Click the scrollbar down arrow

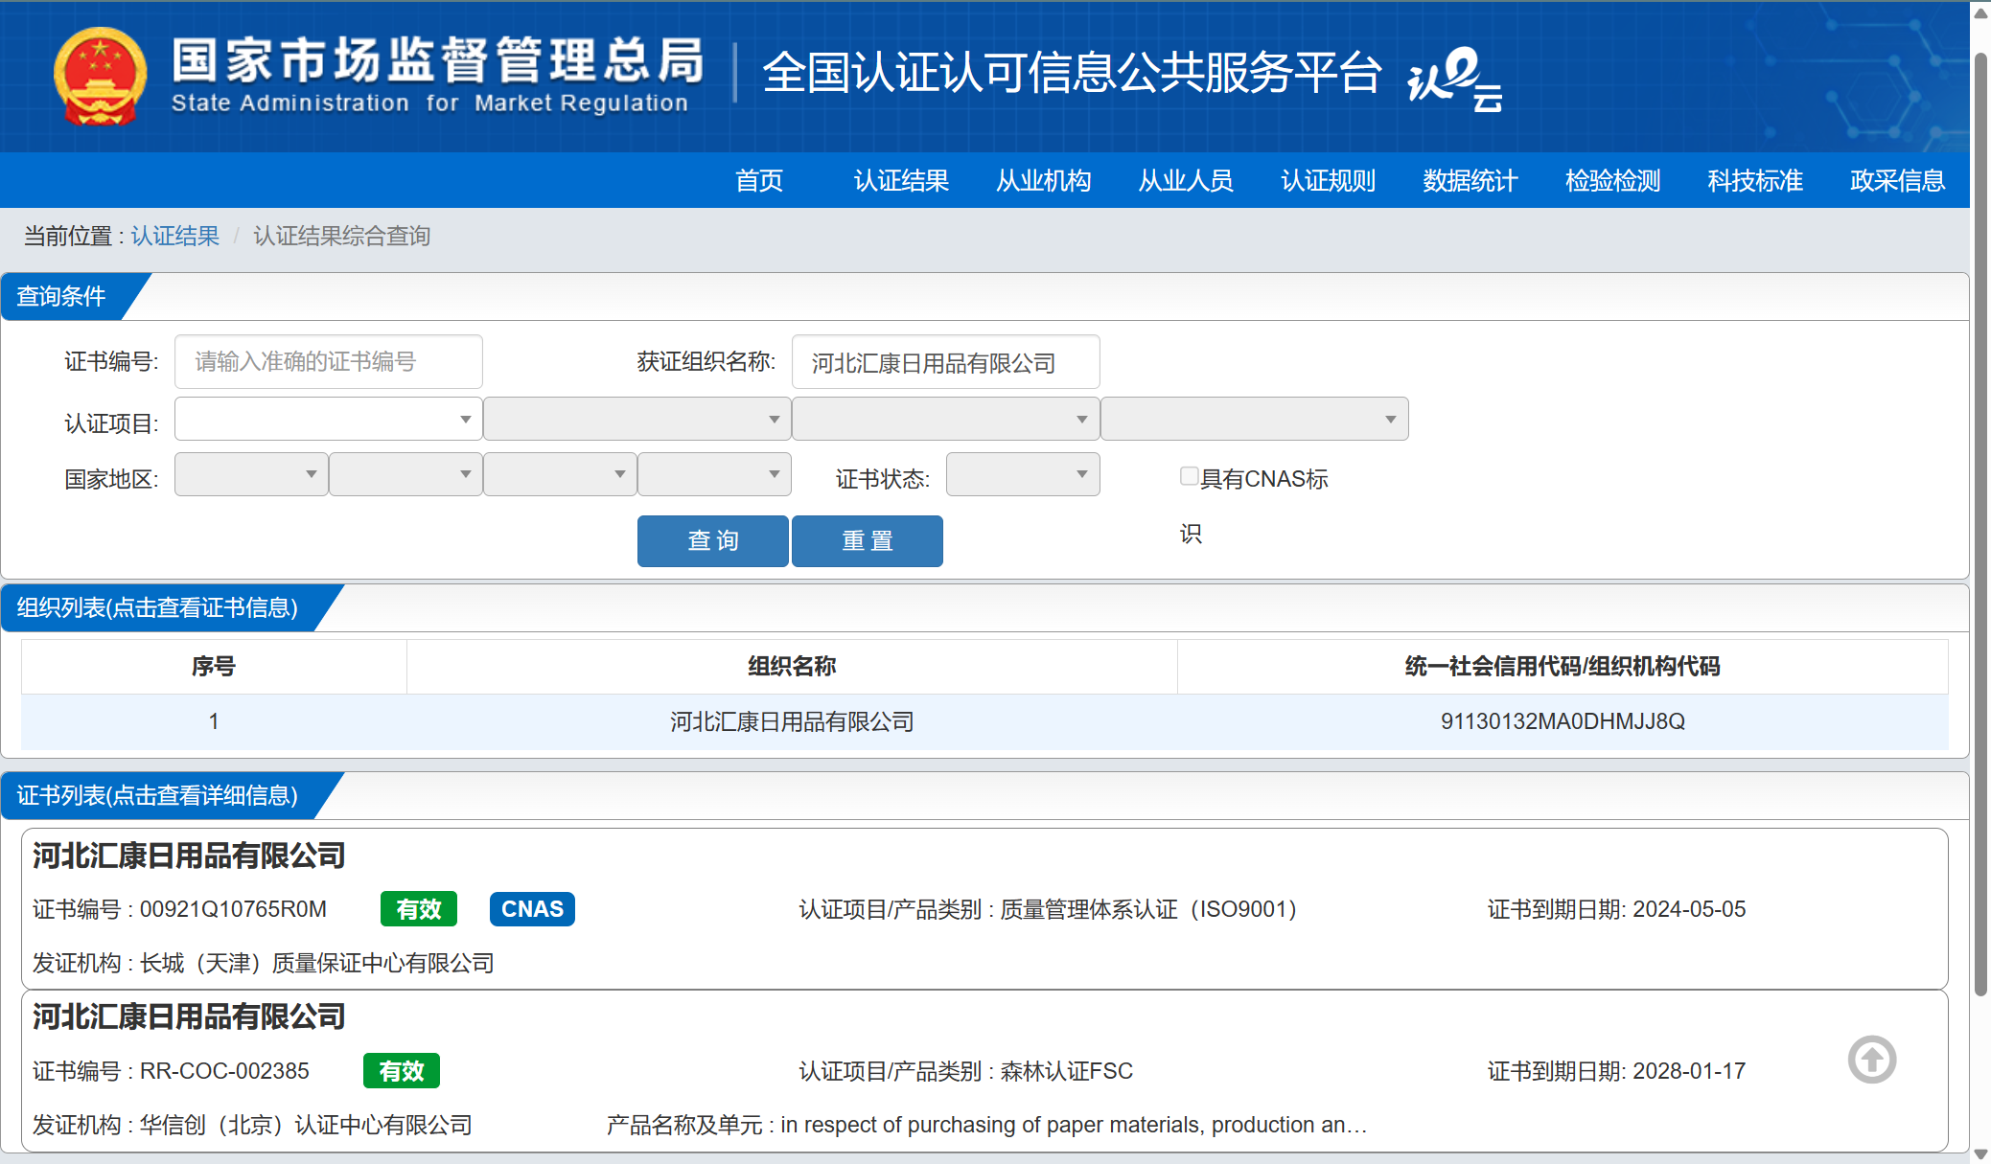tap(1980, 1153)
